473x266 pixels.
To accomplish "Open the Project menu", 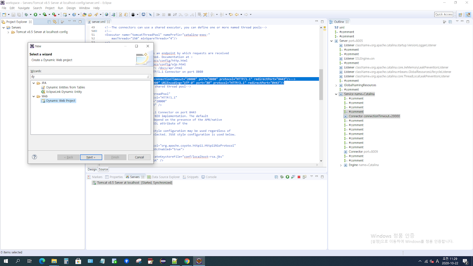I will point(50,8).
